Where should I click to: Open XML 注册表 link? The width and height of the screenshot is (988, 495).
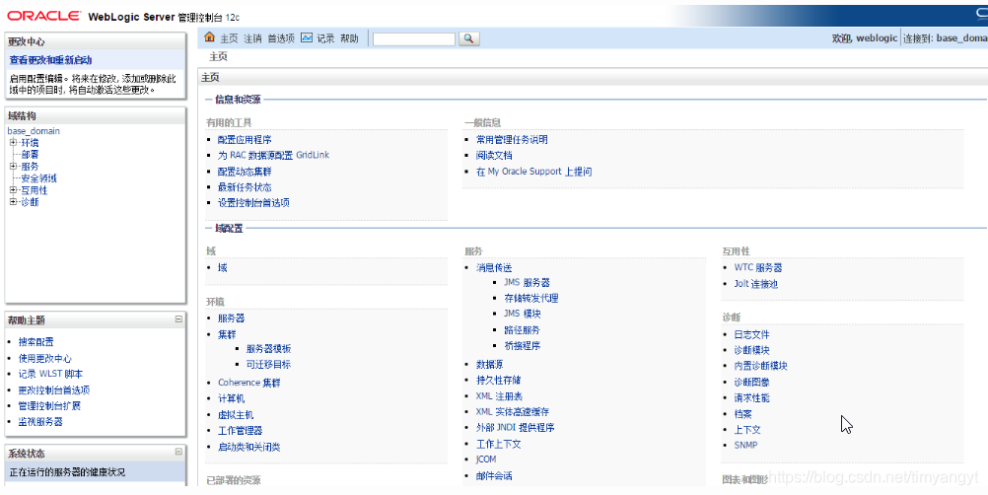click(499, 396)
